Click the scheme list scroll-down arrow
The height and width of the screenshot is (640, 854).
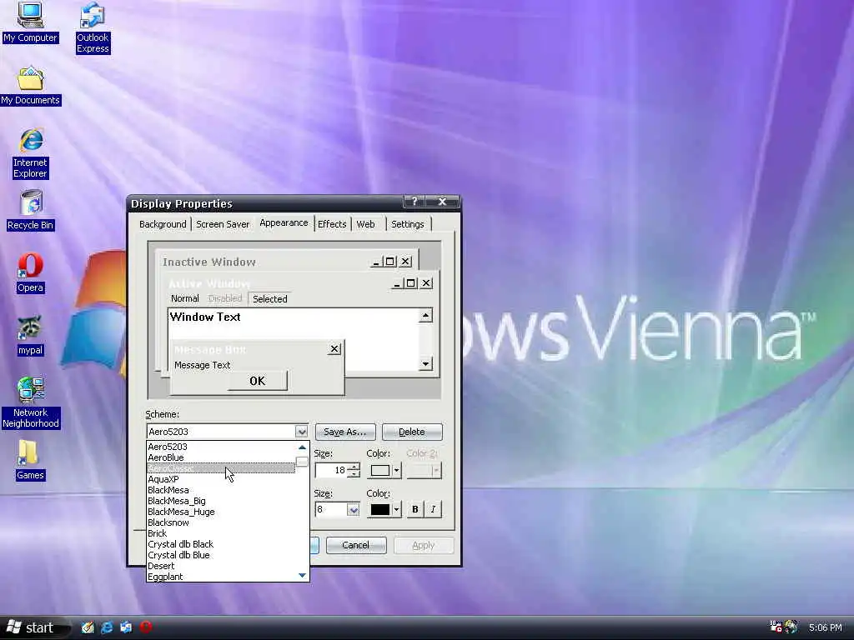click(x=302, y=575)
